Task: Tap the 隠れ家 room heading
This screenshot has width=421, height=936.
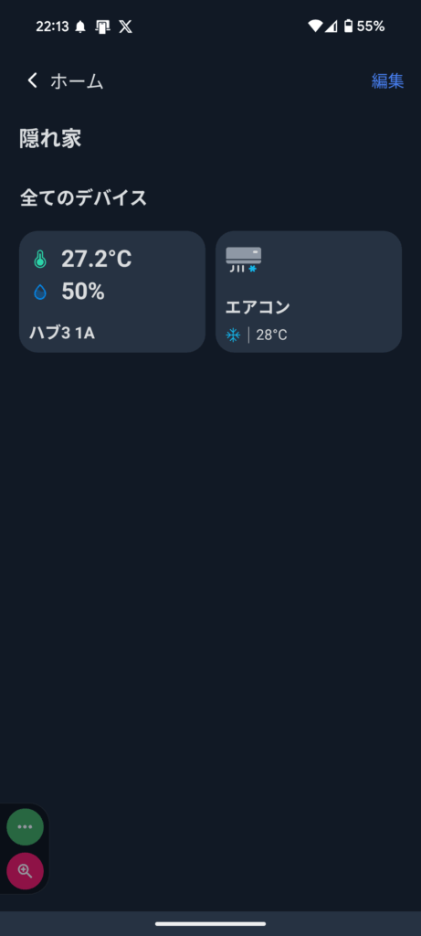Action: [50, 139]
